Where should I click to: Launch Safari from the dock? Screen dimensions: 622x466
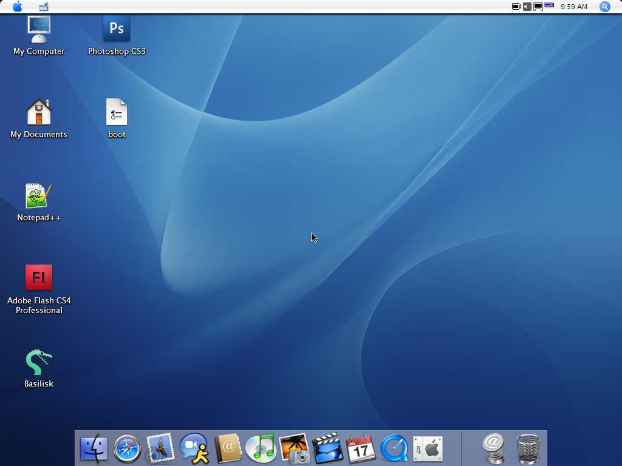pos(127,449)
